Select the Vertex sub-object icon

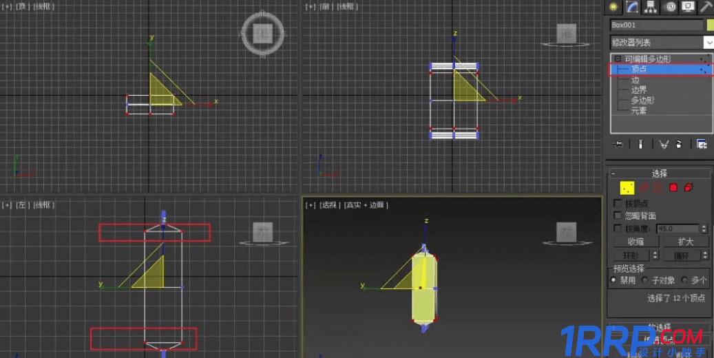(627, 188)
